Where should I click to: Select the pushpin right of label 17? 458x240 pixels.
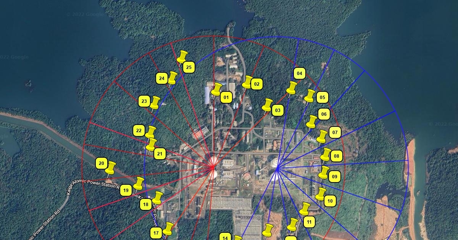[168, 229]
